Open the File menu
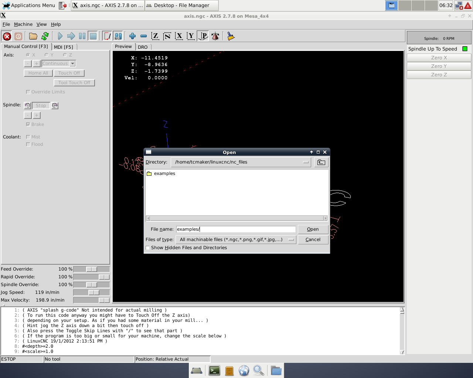This screenshot has height=378, width=473. (x=6, y=24)
